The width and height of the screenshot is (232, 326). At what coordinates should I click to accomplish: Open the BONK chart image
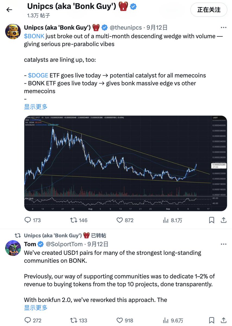[126, 163]
